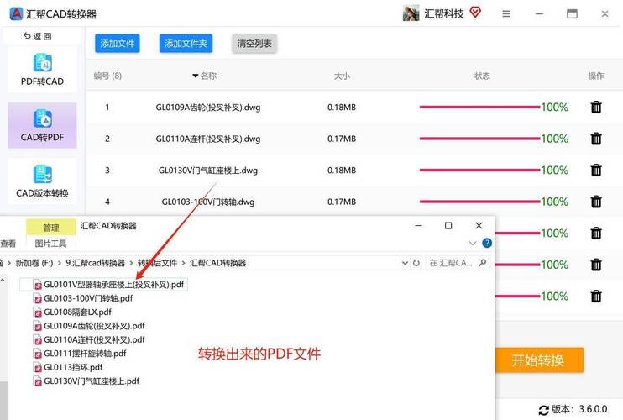This screenshot has width=623, height=420.
Task: Expand breadcrumb chevron after 转换后文件
Action: pos(184,263)
